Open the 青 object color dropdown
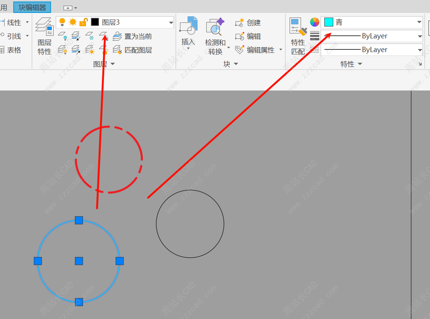The width and height of the screenshot is (430, 319). point(419,22)
